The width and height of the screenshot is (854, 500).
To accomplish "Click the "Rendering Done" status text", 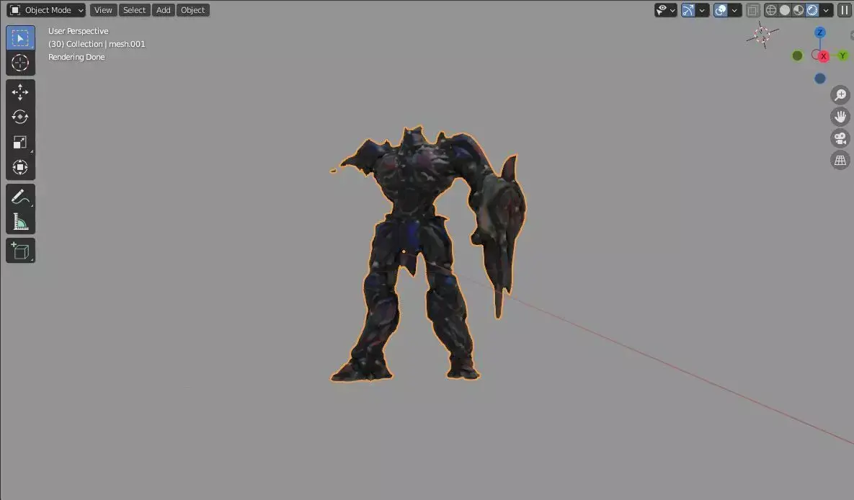I will pos(76,57).
